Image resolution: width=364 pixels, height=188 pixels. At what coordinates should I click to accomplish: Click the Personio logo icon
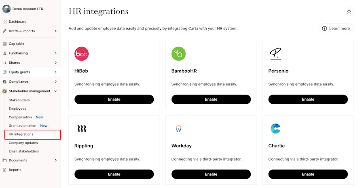pos(275,54)
